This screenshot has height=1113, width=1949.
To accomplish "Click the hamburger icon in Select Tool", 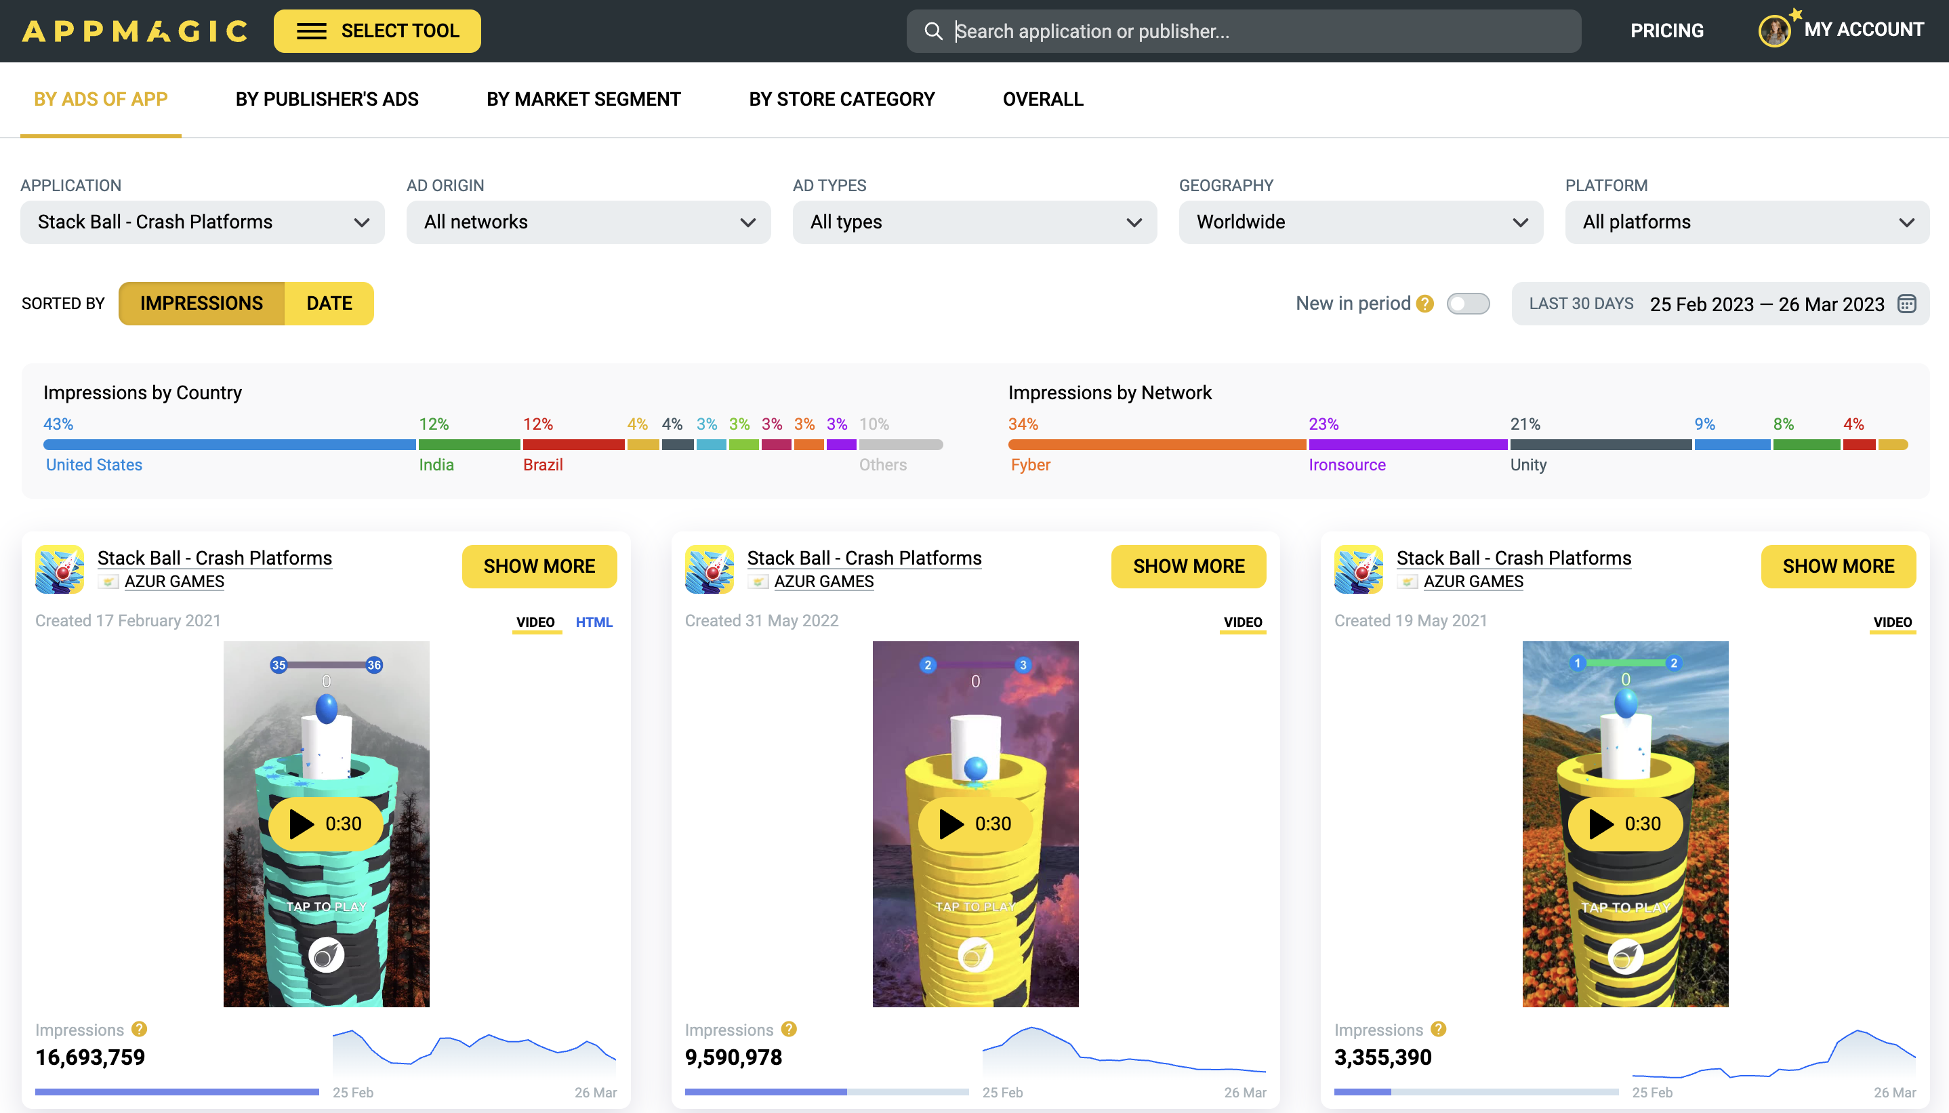I will point(311,31).
